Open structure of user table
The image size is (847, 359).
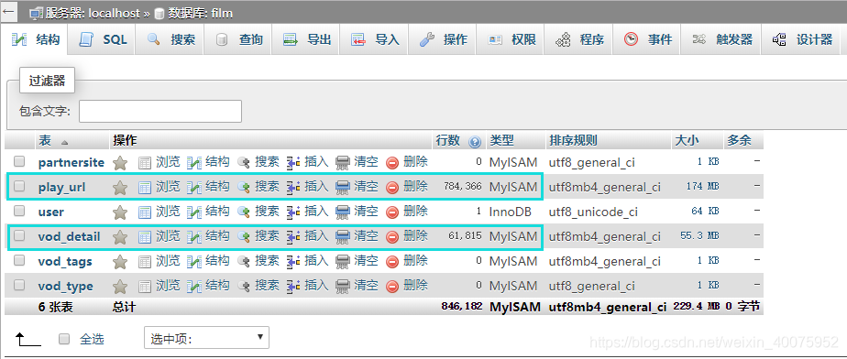(208, 211)
